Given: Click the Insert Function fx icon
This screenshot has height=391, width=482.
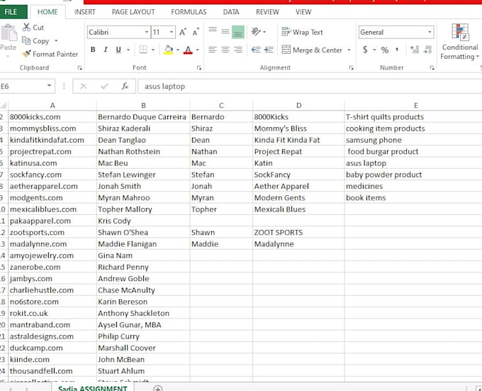Looking at the screenshot, I should tap(125, 86).
